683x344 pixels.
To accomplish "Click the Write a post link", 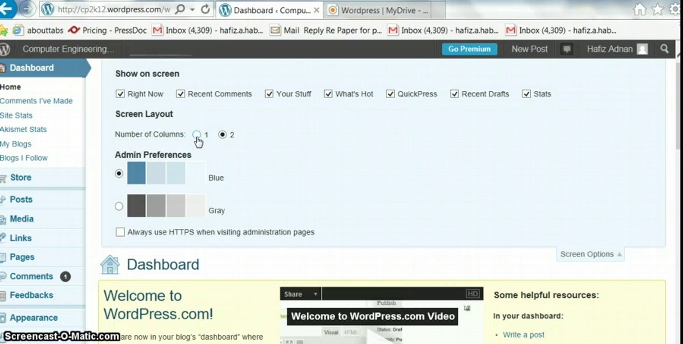I will coord(524,334).
